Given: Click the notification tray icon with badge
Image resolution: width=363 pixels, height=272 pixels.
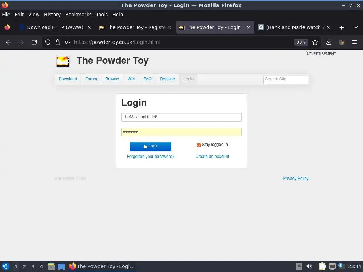Looking at the screenshot, I should (341, 266).
